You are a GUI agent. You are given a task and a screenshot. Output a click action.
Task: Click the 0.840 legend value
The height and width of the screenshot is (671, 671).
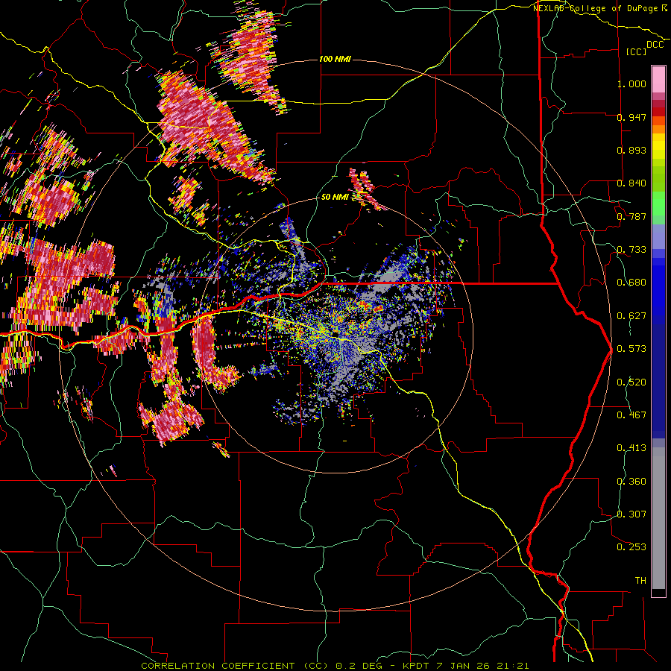pyautogui.click(x=631, y=183)
